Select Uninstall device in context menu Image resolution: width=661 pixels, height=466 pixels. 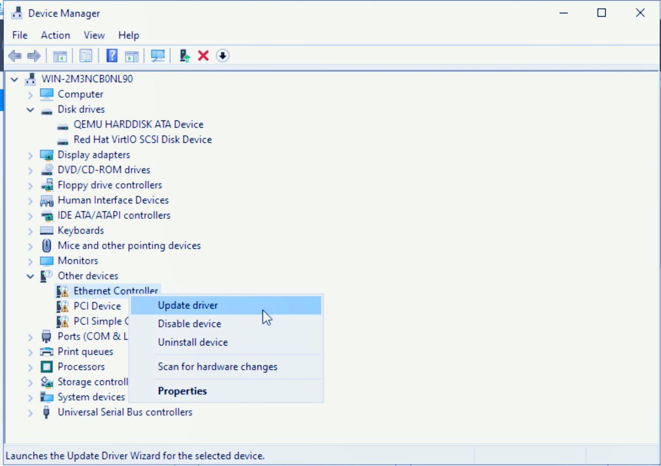pos(193,342)
